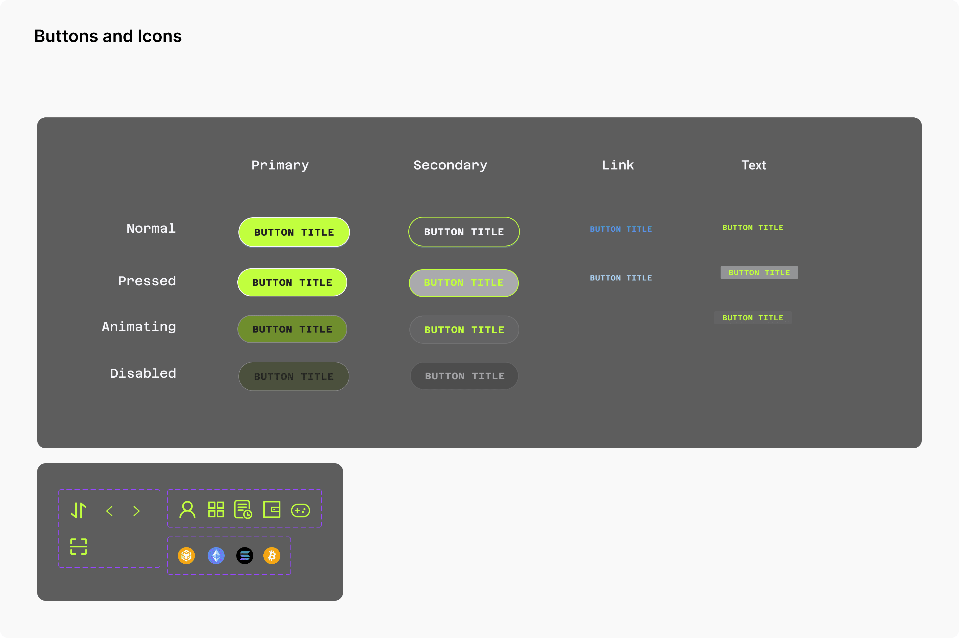Click the Animating Text button title

tap(753, 318)
